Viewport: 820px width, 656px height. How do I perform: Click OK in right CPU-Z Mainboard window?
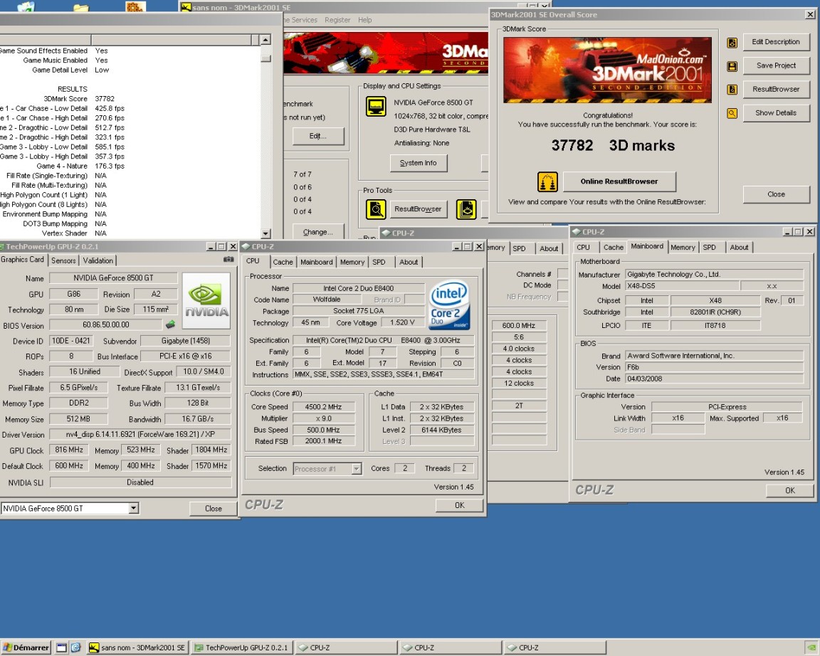coord(789,490)
